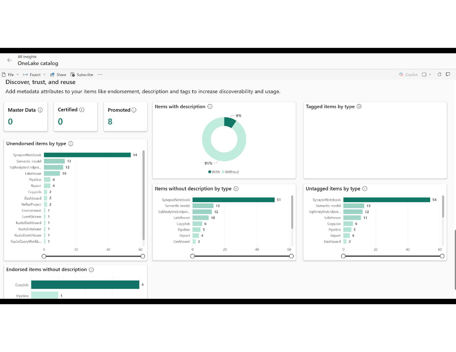Viewport: 456px width, 352px height.
Task: Click the Items without description chart scrollbar
Action: tap(292, 212)
